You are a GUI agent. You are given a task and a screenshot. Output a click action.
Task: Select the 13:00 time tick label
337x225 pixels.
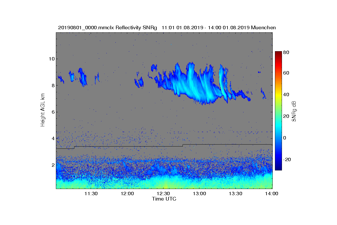[x=199, y=193]
